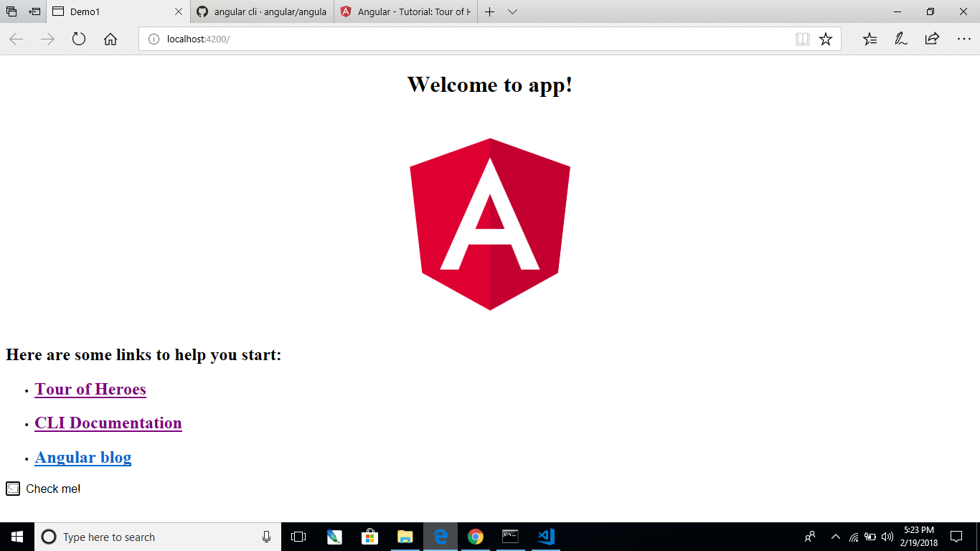This screenshot has height=551, width=980.
Task: Open the volume speaker tray icon
Action: click(887, 537)
